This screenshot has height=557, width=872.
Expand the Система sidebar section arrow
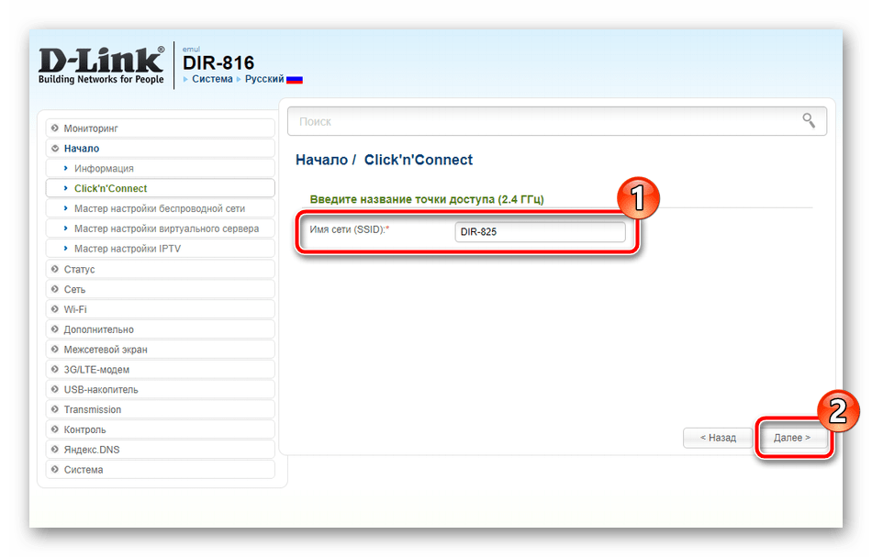pos(54,469)
